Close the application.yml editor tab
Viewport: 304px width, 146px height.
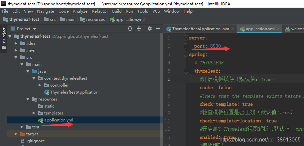pos(278,29)
